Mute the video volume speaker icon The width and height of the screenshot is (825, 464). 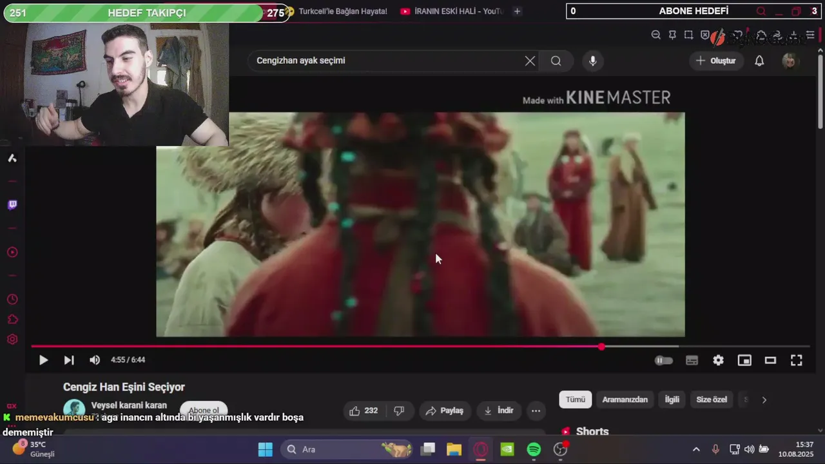point(95,360)
